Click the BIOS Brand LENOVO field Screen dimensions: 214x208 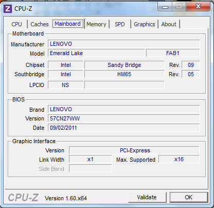(124, 109)
